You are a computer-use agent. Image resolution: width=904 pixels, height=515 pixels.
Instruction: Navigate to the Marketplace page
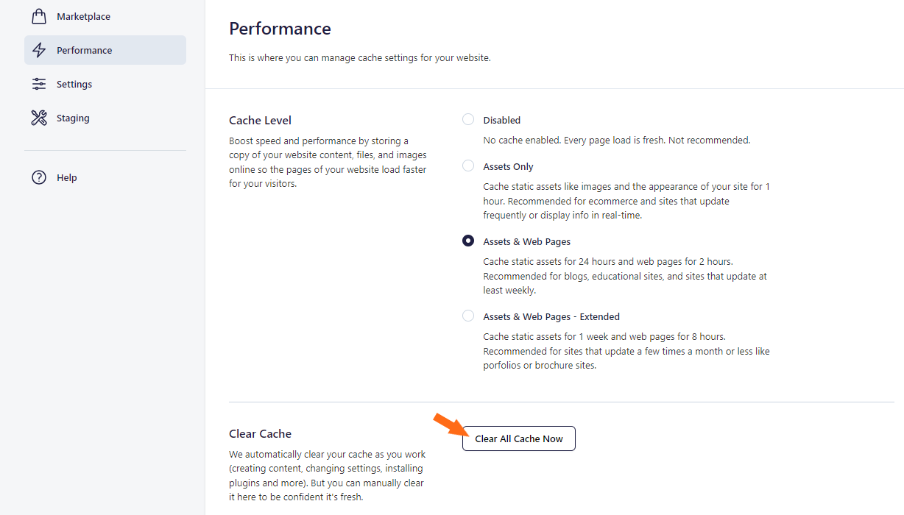[x=83, y=15]
